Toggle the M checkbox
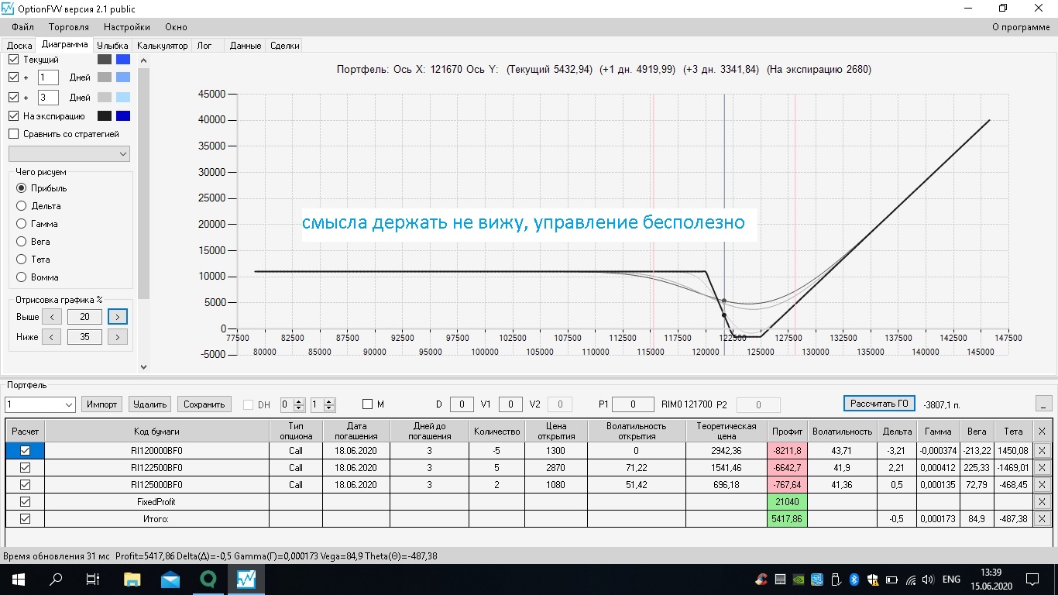Viewport: 1058px width, 595px height. point(368,404)
